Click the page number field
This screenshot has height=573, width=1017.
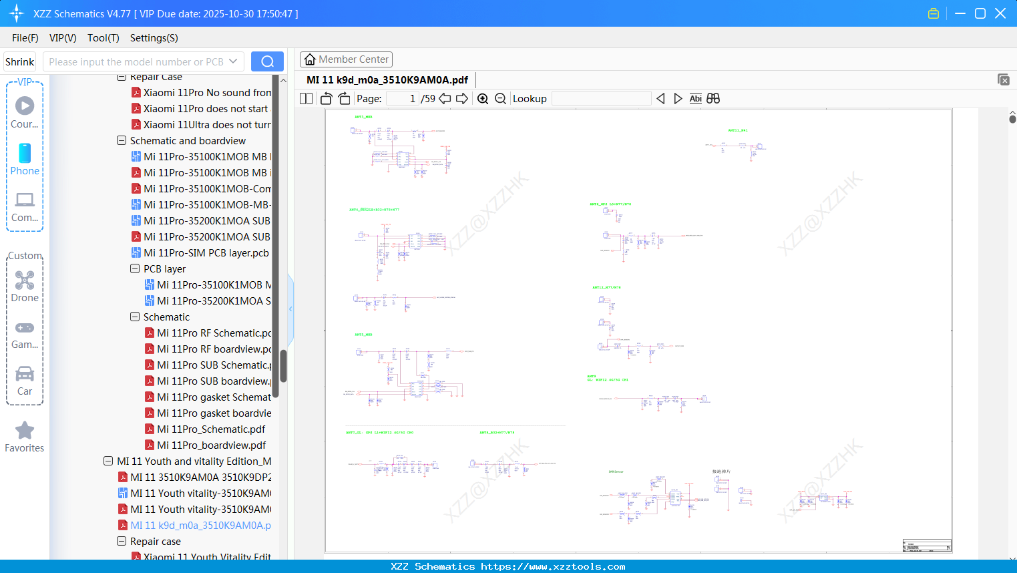(402, 99)
